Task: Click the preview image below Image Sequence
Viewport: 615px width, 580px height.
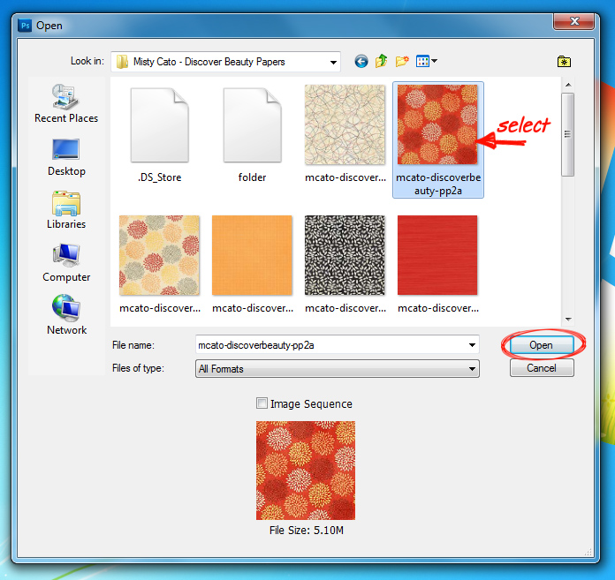Action: tap(306, 471)
